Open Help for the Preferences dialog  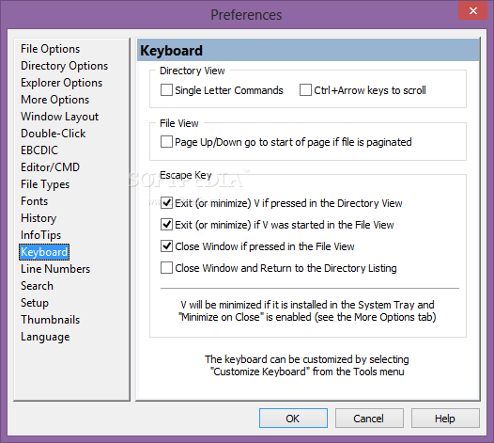pyautogui.click(x=445, y=419)
